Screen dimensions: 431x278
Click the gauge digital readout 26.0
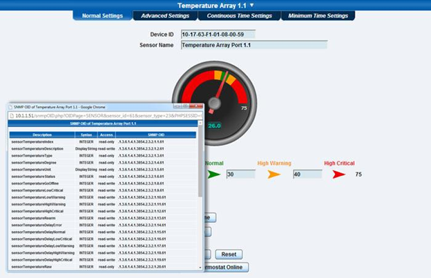coord(213,126)
